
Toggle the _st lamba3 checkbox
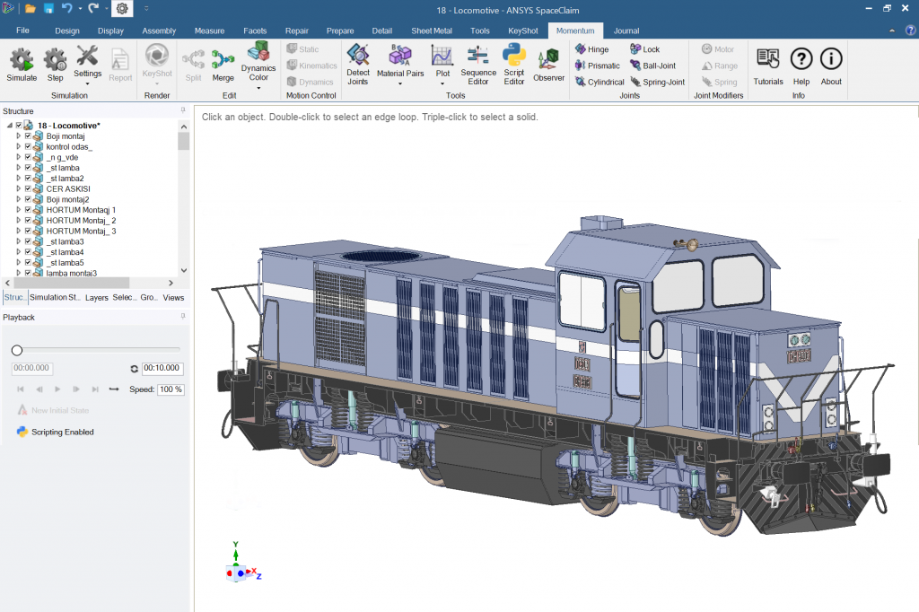(x=28, y=241)
